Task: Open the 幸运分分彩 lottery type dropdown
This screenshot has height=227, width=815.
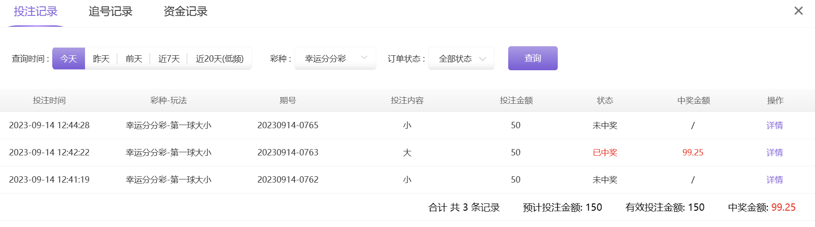Action: tap(335, 58)
